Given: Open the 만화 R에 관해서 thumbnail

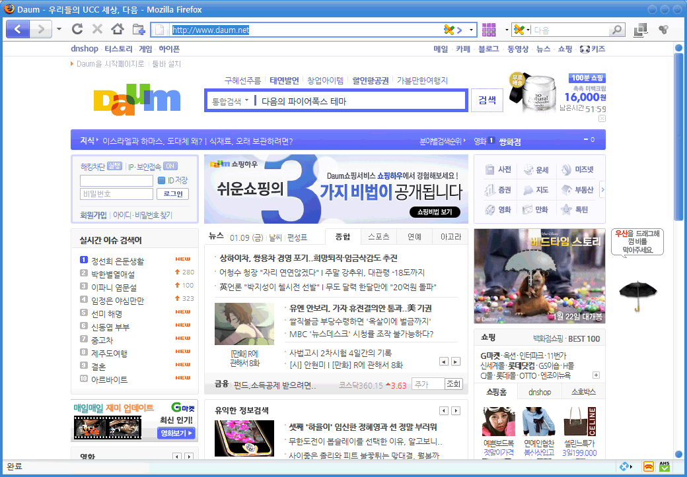Looking at the screenshot, I should [244, 324].
